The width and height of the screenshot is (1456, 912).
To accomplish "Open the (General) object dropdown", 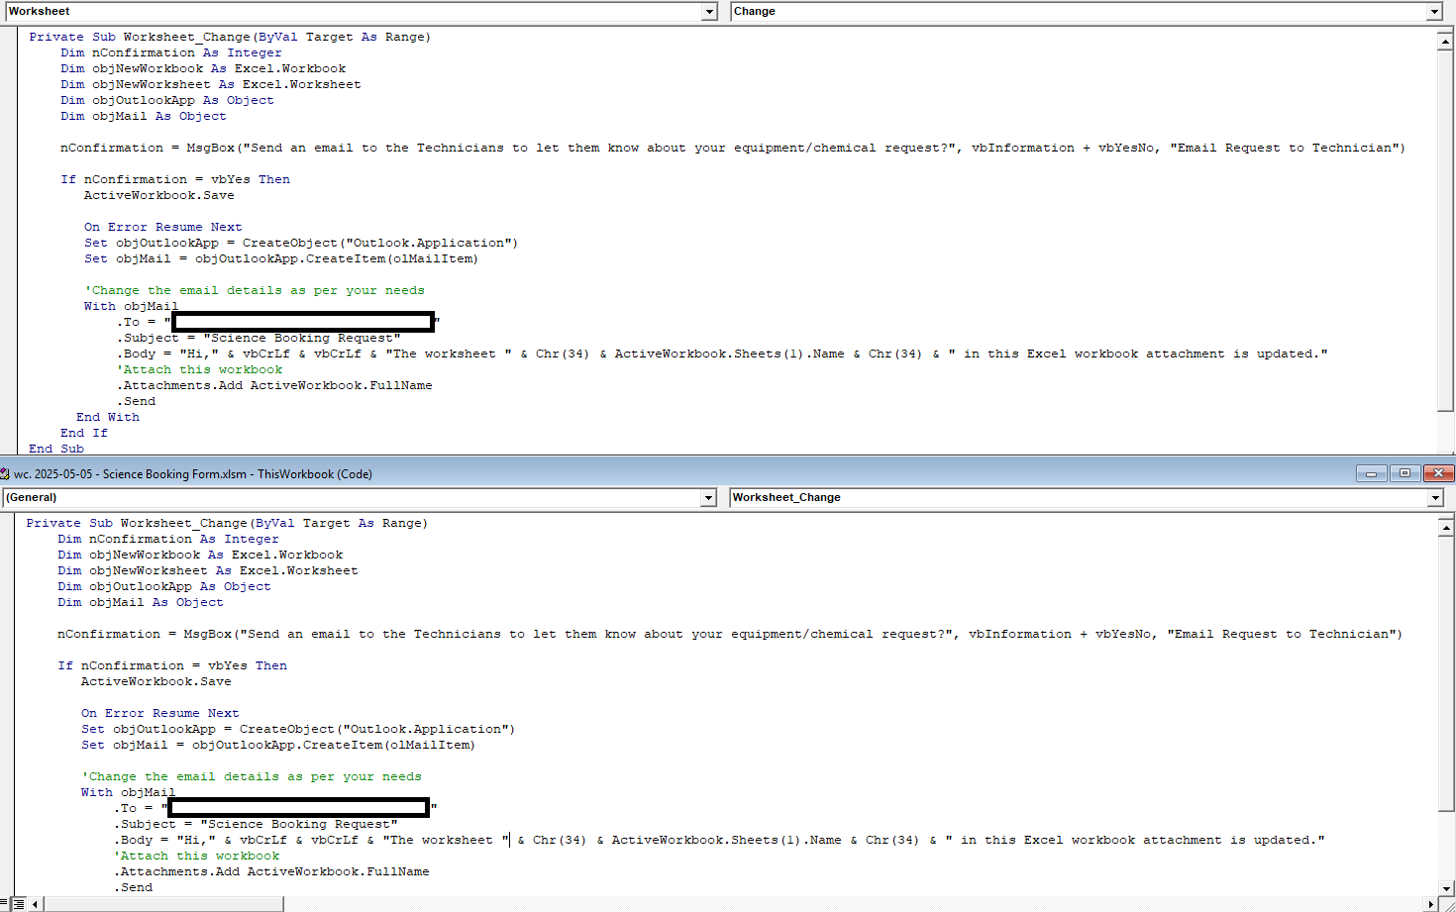I will click(x=709, y=498).
